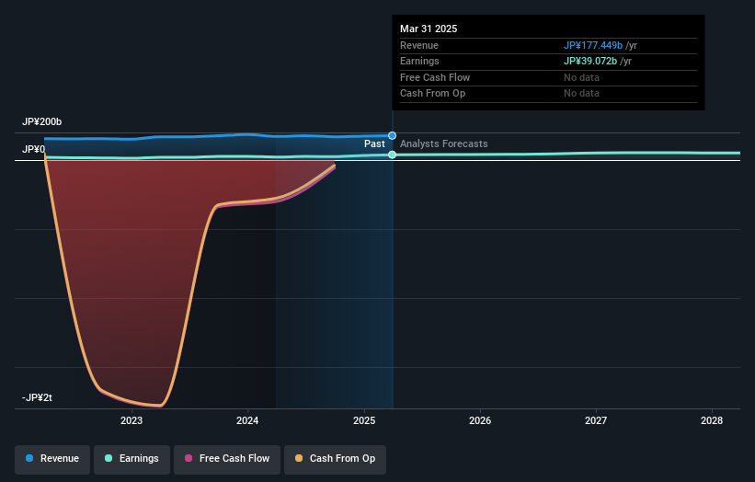Click the JP¥0 y-axis label
This screenshot has height=482, width=755.
33,149
